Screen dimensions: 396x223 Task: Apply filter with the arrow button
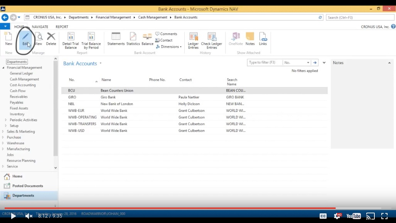pos(315,63)
